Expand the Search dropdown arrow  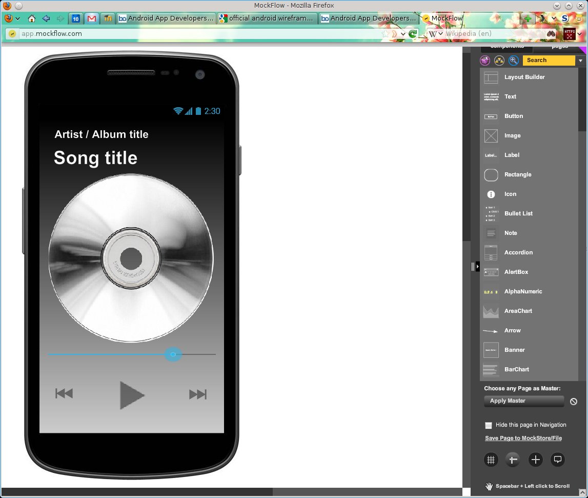click(x=580, y=60)
